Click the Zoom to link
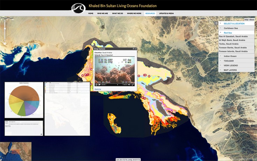The image size is (257, 161). 98,89
